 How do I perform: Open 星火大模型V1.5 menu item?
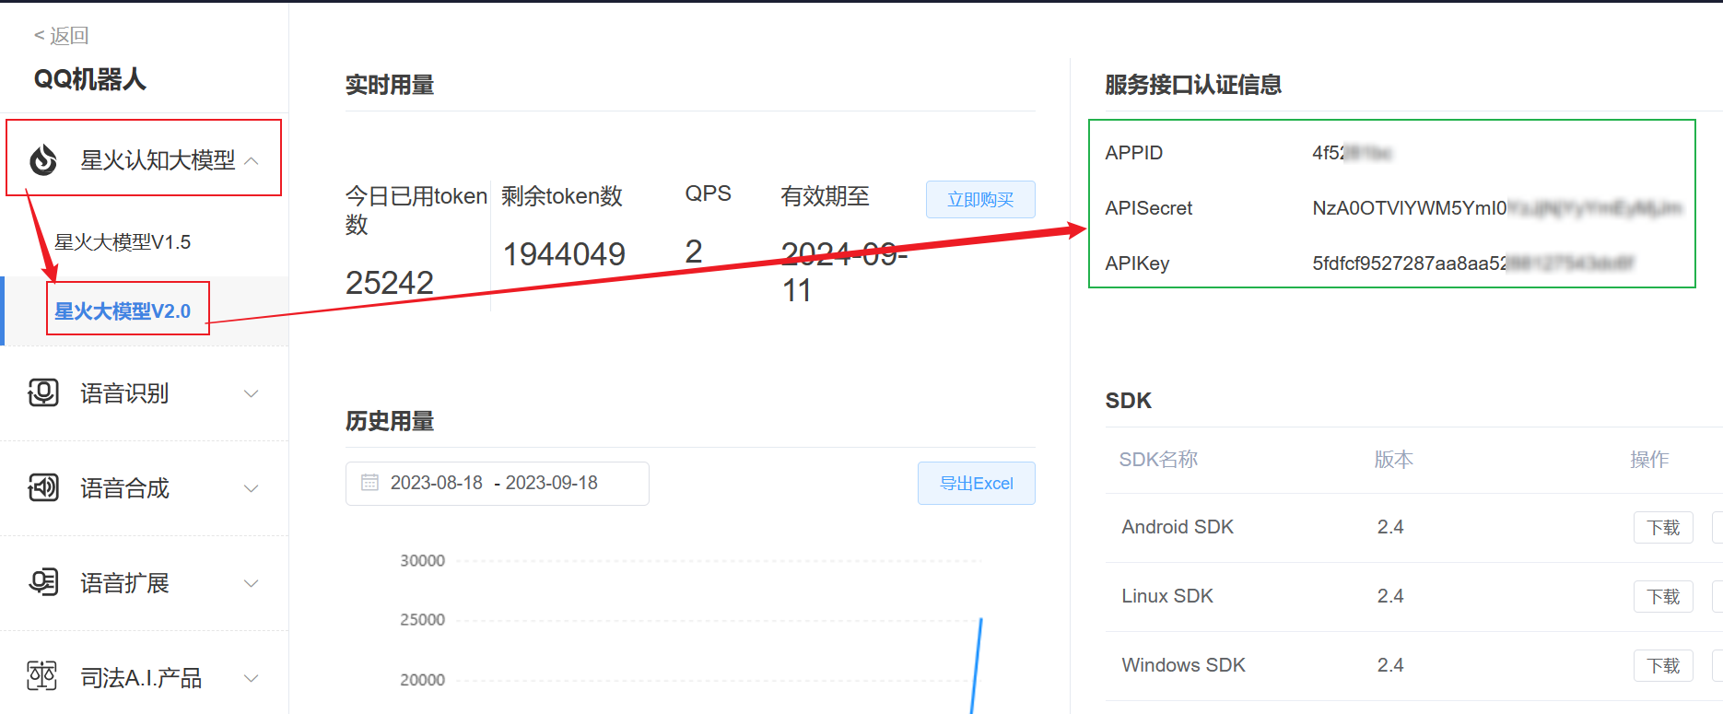pos(123,242)
